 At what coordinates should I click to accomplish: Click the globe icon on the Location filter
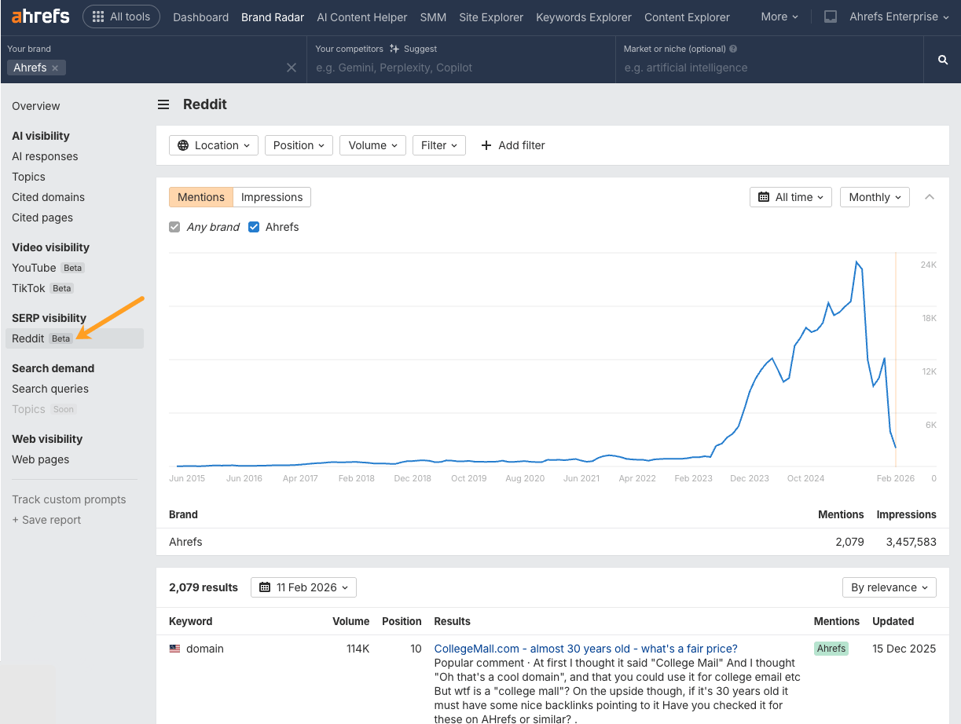click(184, 145)
